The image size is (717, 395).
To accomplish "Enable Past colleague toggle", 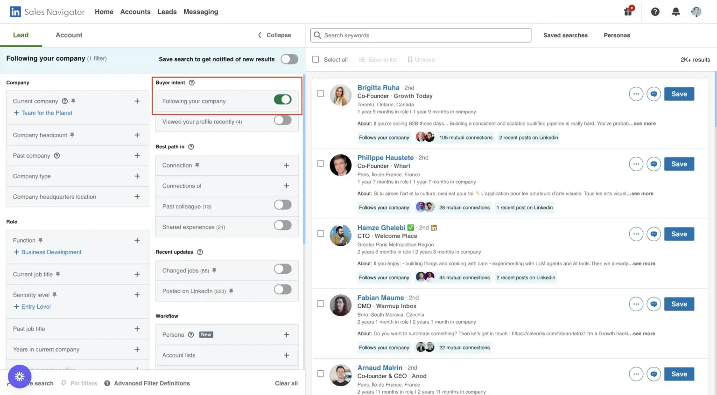I will pyautogui.click(x=282, y=205).
